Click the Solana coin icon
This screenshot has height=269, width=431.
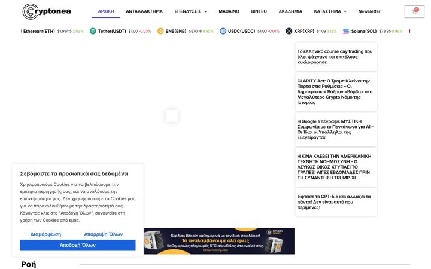pos(346,31)
